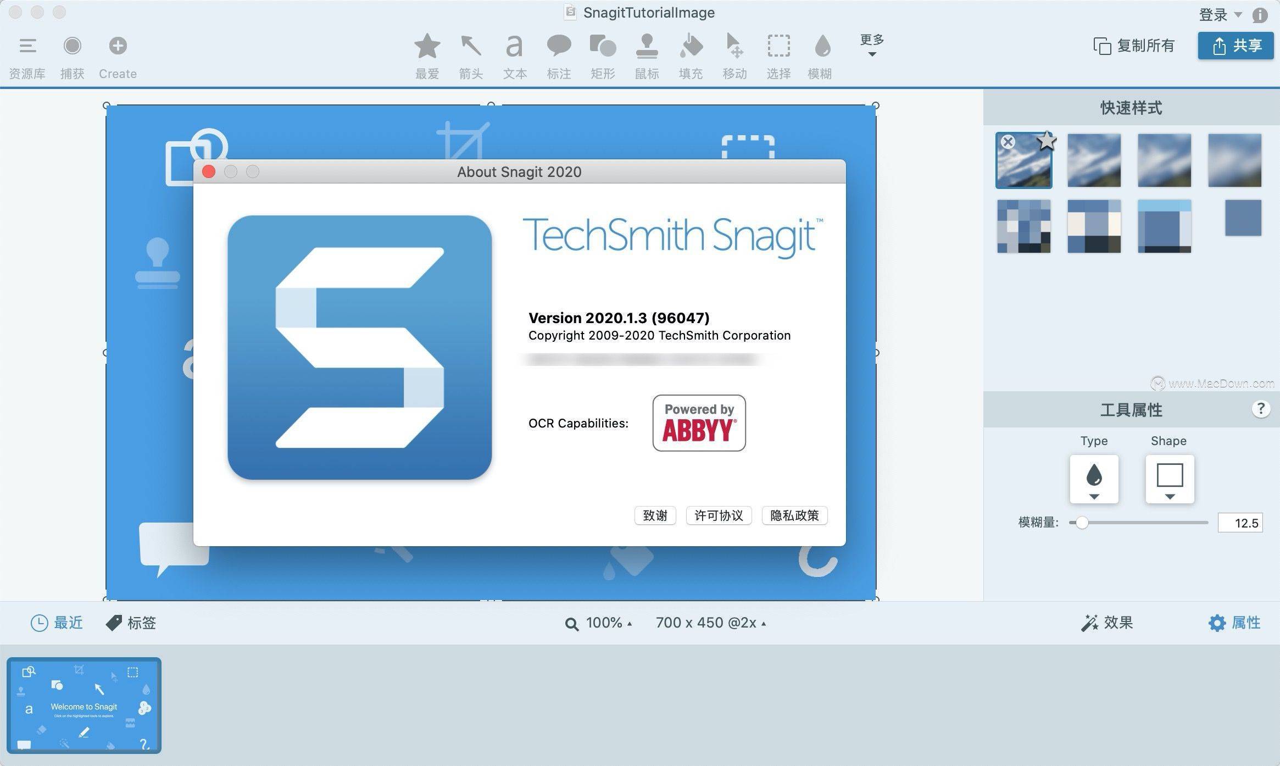
Task: Choose the first pixelate quick style
Action: click(1023, 226)
